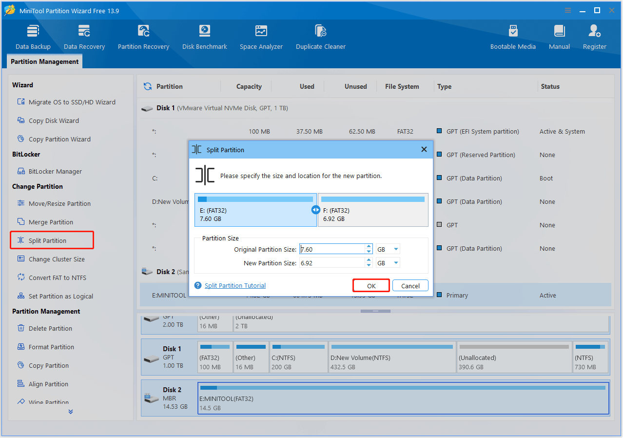Select EFI System partition row
This screenshot has height=438, width=623.
point(375,131)
